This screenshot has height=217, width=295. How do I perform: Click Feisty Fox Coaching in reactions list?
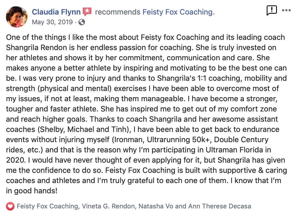[x=47, y=206]
